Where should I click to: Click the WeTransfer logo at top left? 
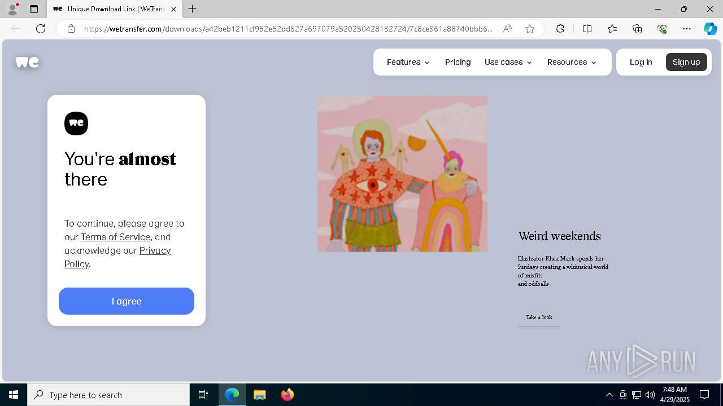point(27,62)
